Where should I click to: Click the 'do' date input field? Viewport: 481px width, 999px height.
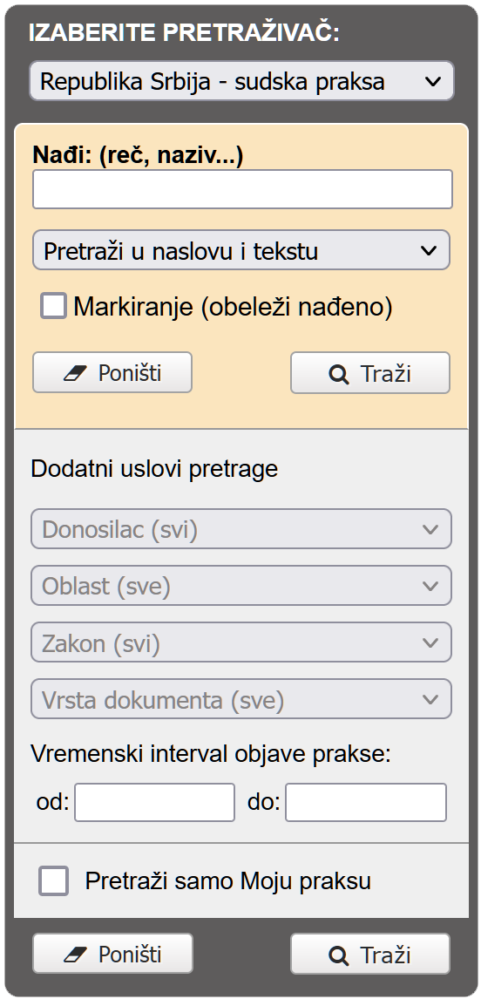366,803
